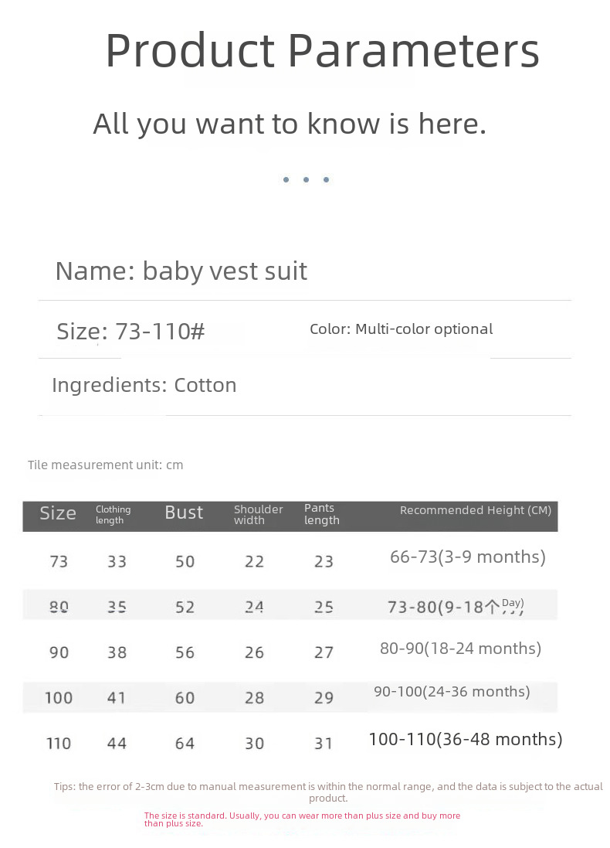610x848 pixels.
Task: Select the "Name: baby vest suit" line
Action: pos(181,271)
